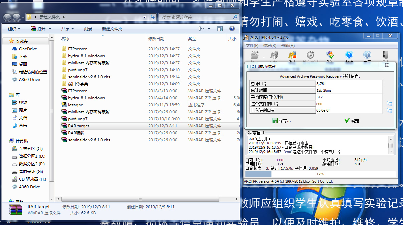Toggle the Explorer preview pane icon

point(220,29)
